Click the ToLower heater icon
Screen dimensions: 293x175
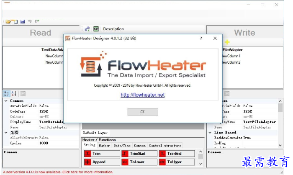click(x=125, y=162)
